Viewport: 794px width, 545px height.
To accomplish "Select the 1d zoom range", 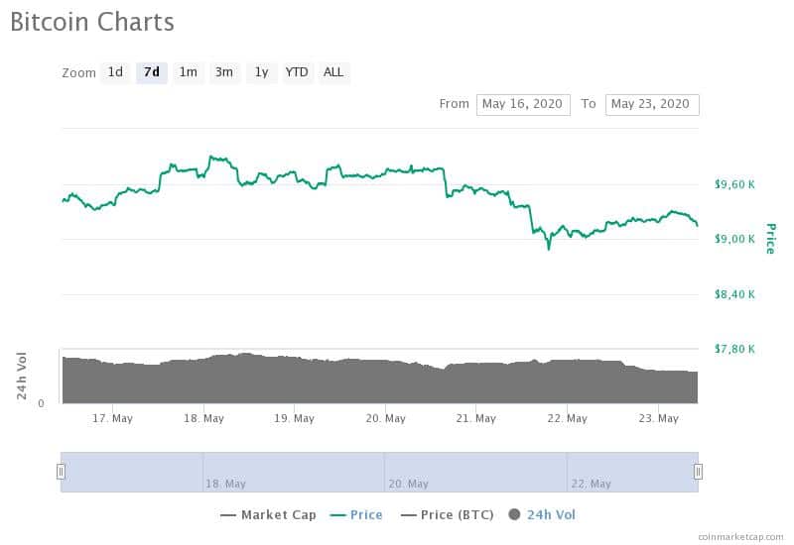I will 115,72.
